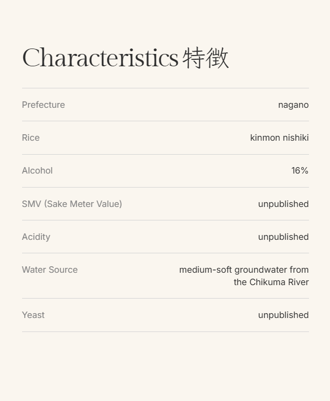Image resolution: width=330 pixels, height=401 pixels.
Task: Click the 特徴 Japanese heading text
Action: [x=206, y=58]
